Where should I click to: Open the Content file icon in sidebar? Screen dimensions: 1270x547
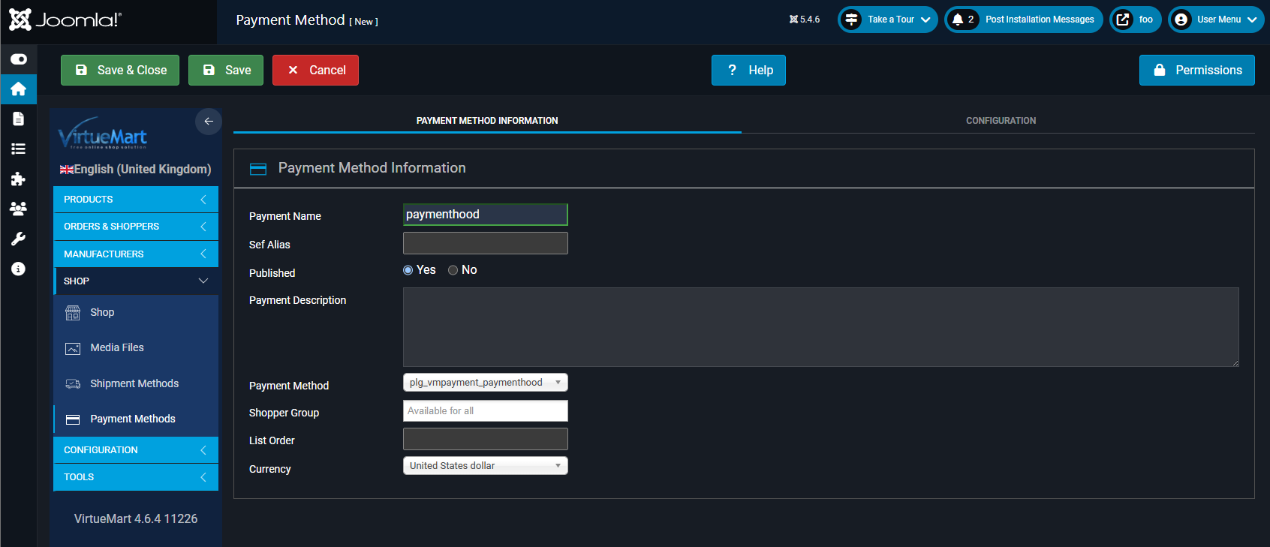coord(19,119)
